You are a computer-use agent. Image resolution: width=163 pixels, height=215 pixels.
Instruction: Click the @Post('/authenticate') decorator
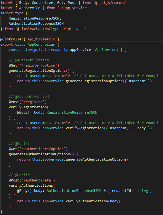32,180
